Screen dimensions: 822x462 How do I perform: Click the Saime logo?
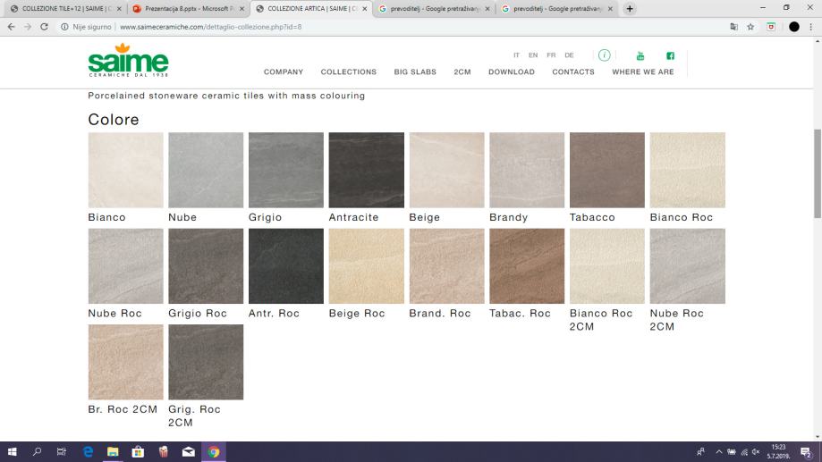pyautogui.click(x=128, y=61)
